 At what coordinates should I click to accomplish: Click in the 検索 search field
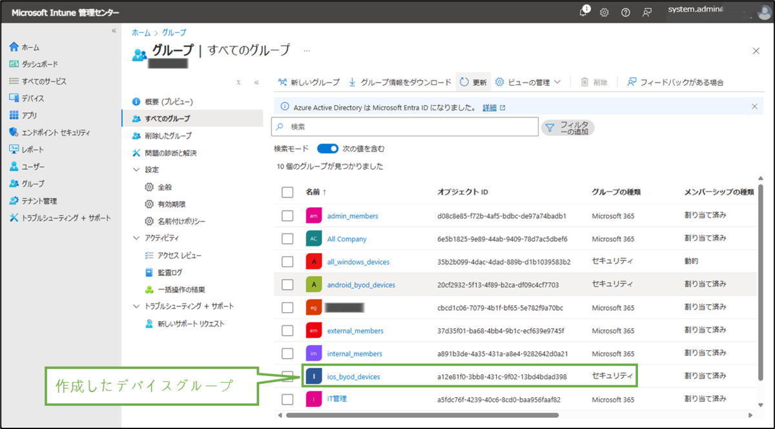[405, 127]
